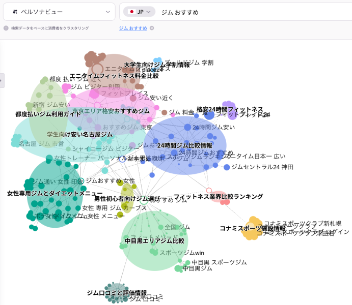Click the ジム 料金 brown node
The height and width of the screenshot is (305, 352).
[x=165, y=112]
